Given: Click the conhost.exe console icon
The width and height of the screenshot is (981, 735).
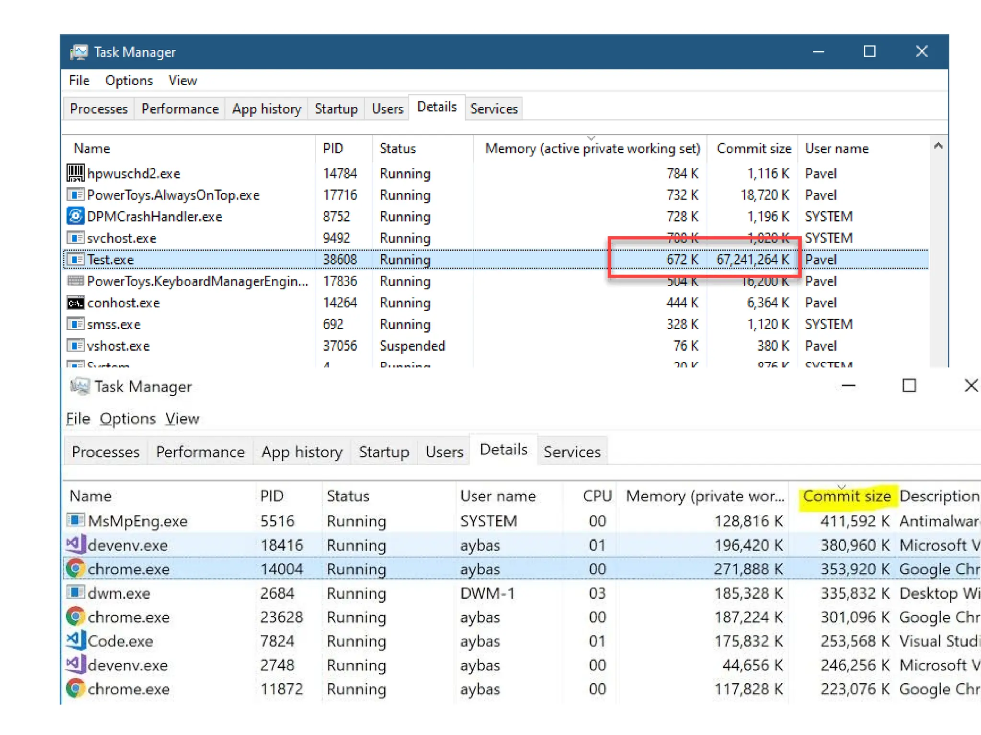Looking at the screenshot, I should 75,303.
